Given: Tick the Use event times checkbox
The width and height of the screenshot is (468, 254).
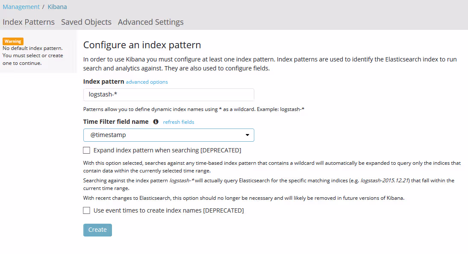Looking at the screenshot, I should (x=87, y=210).
